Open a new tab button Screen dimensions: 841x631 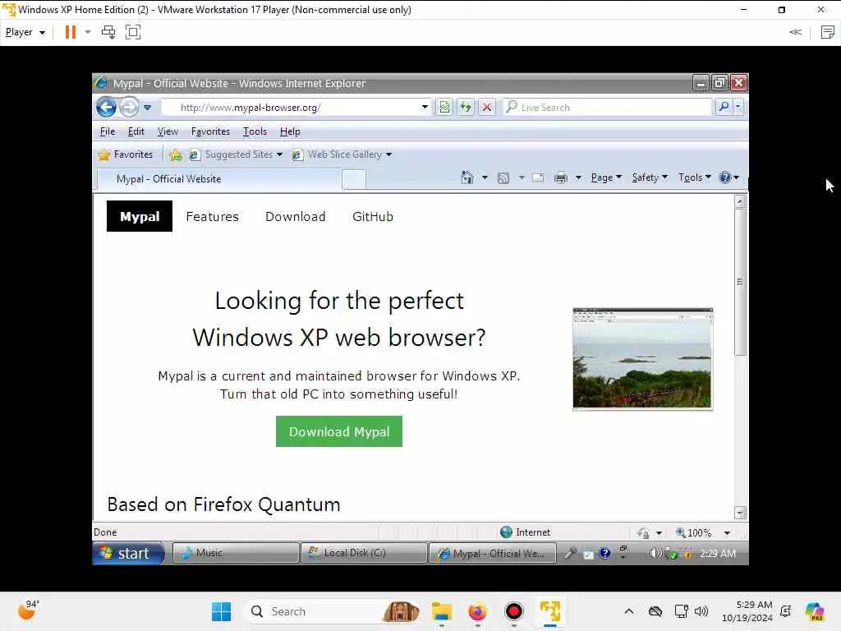tap(354, 179)
